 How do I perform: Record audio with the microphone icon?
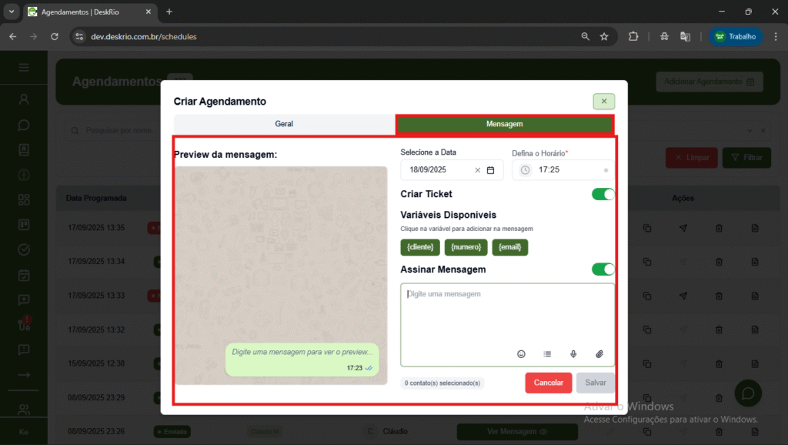[x=573, y=354]
